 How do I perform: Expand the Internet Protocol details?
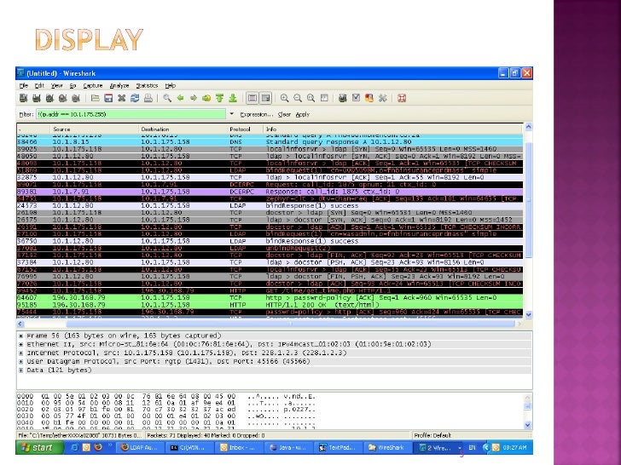[20, 353]
